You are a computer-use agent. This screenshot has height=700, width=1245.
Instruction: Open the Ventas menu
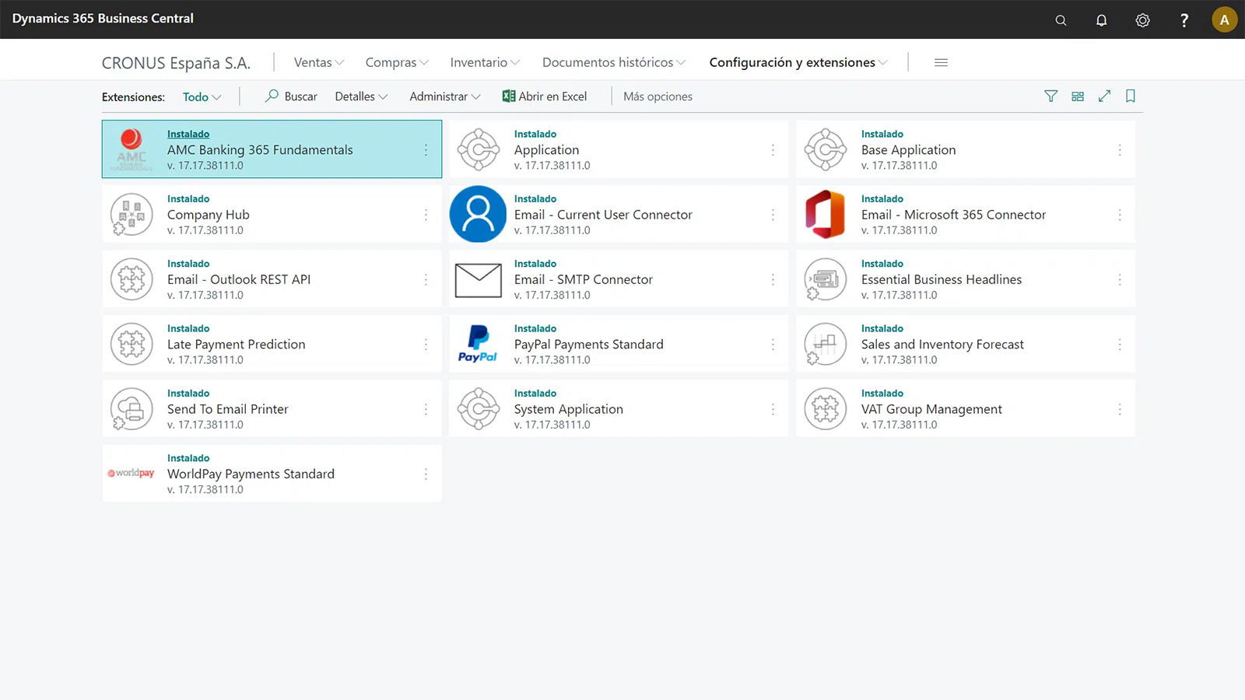click(318, 62)
